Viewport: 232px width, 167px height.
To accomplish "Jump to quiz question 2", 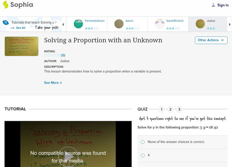I will tap(171, 110).
